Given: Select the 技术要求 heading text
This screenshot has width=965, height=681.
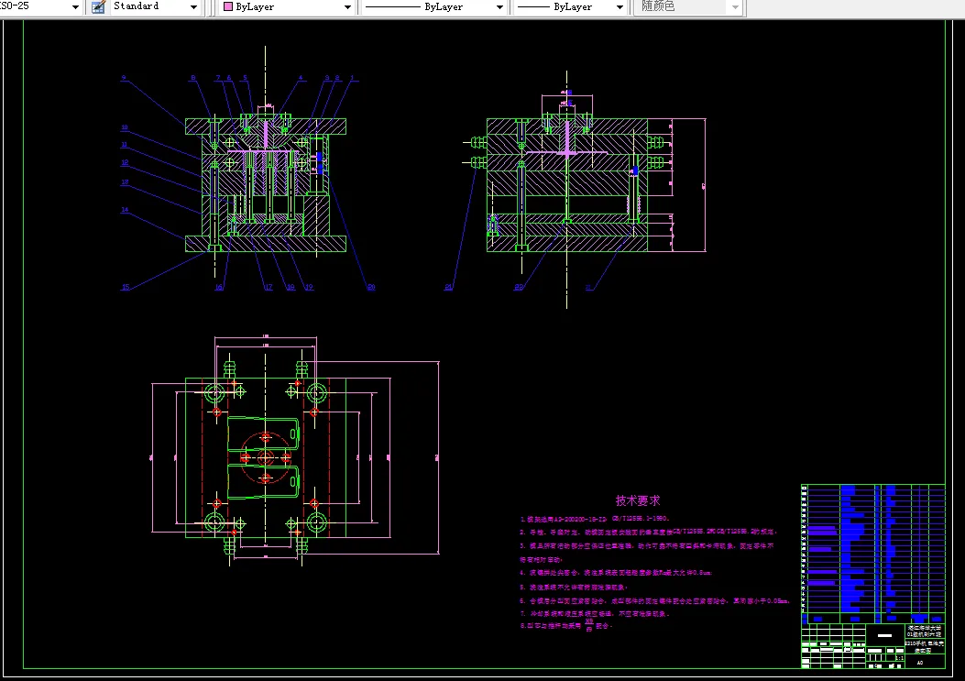Looking at the screenshot, I should coord(638,500).
